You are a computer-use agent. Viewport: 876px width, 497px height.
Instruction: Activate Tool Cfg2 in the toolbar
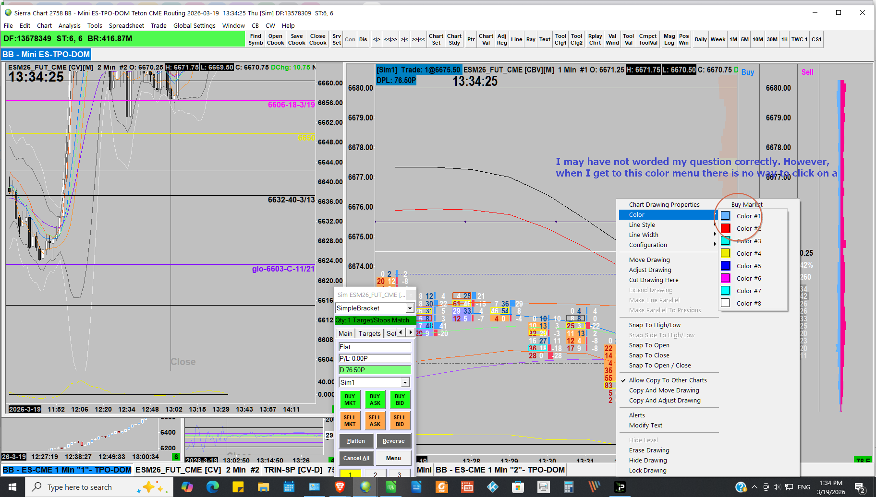coord(576,39)
